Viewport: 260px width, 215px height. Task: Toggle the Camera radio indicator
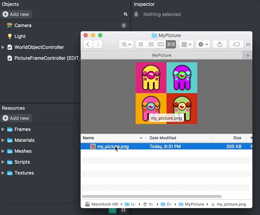pyautogui.click(x=124, y=25)
